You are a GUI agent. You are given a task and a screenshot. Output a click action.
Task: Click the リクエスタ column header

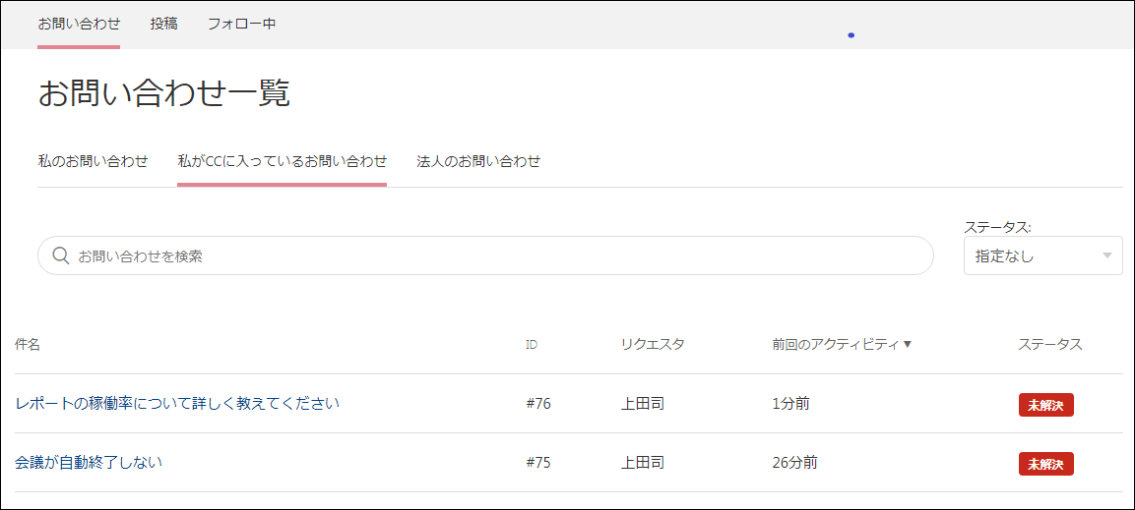[x=652, y=344]
